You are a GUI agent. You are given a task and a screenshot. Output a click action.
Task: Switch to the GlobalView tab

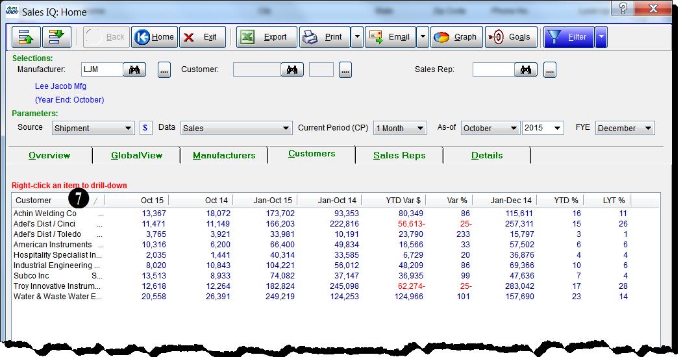coord(137,155)
